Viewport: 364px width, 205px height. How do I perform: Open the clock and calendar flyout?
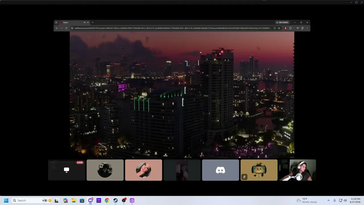pyautogui.click(x=355, y=200)
